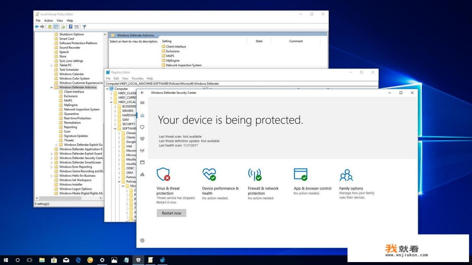The image size is (472, 265).
Task: Open the hamburger menu in Security Center
Action: pyautogui.click(x=142, y=103)
